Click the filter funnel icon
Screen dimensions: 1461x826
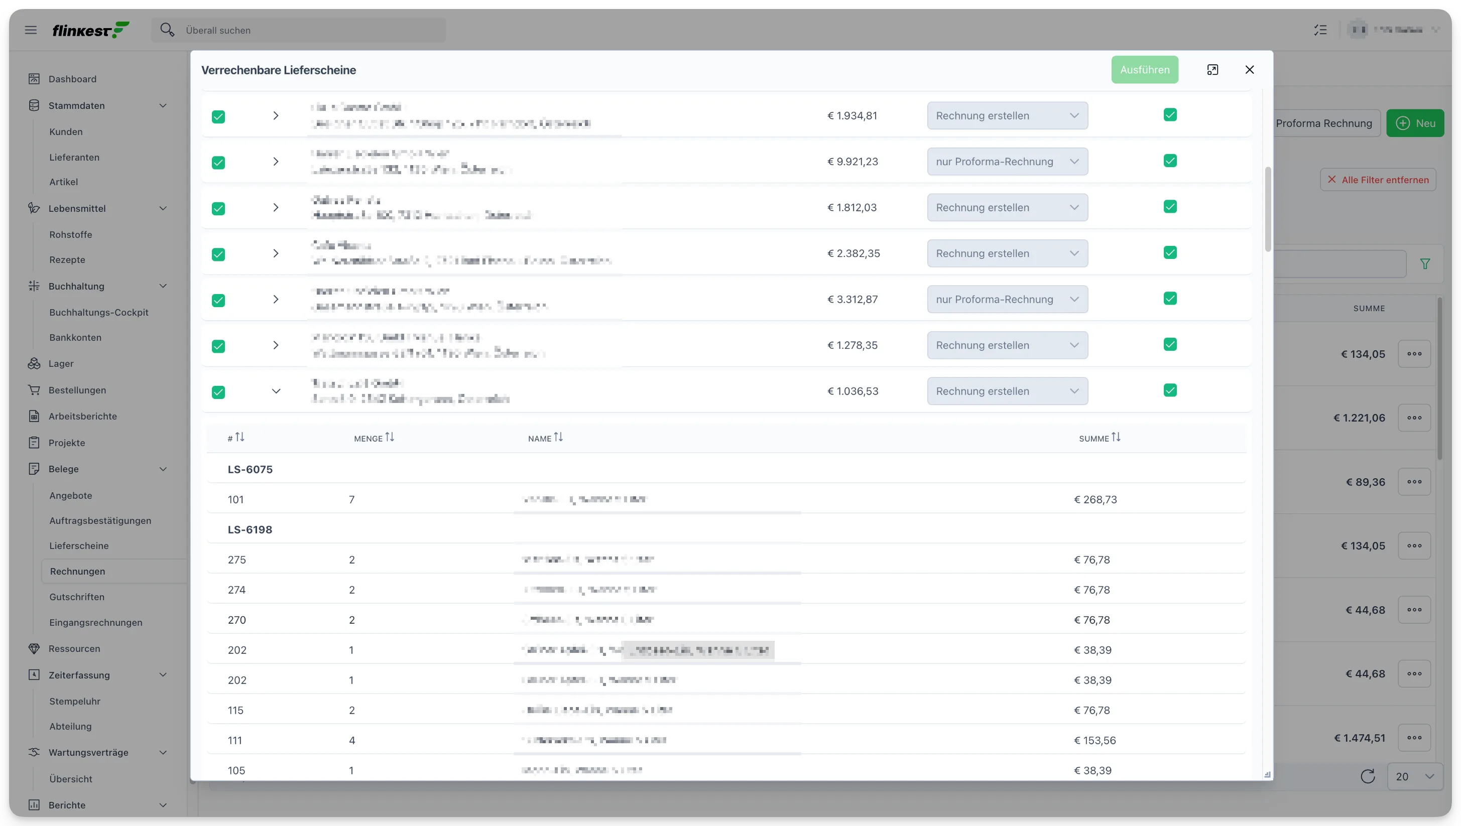pos(1425,264)
